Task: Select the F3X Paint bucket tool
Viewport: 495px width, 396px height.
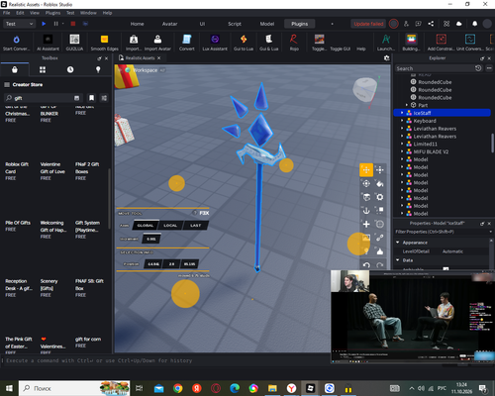Action: tap(380, 183)
